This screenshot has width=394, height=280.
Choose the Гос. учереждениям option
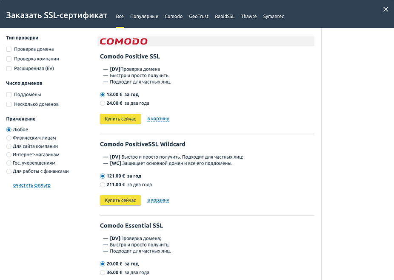[x=9, y=163]
